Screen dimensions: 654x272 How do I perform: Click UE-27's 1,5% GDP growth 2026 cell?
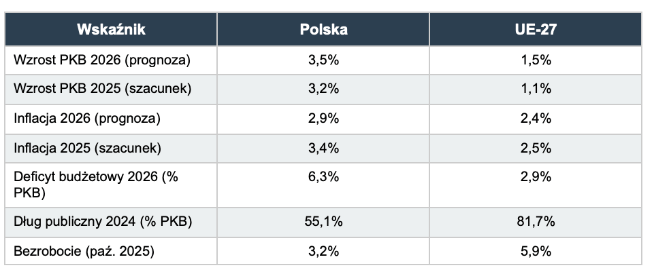(x=536, y=60)
